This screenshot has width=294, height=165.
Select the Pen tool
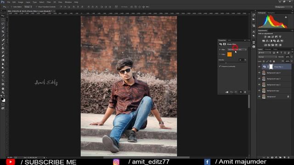3,72
